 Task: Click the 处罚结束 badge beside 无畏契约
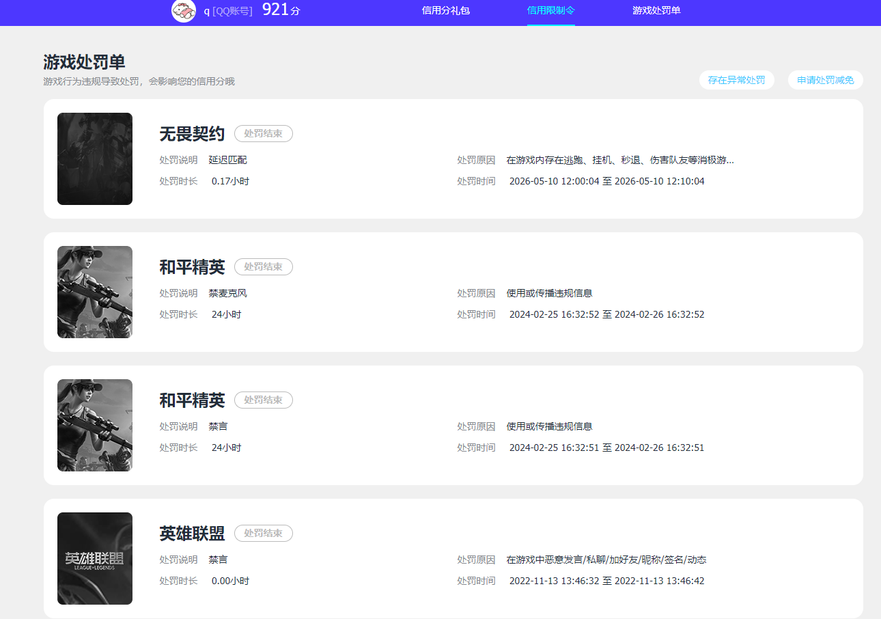click(x=264, y=133)
